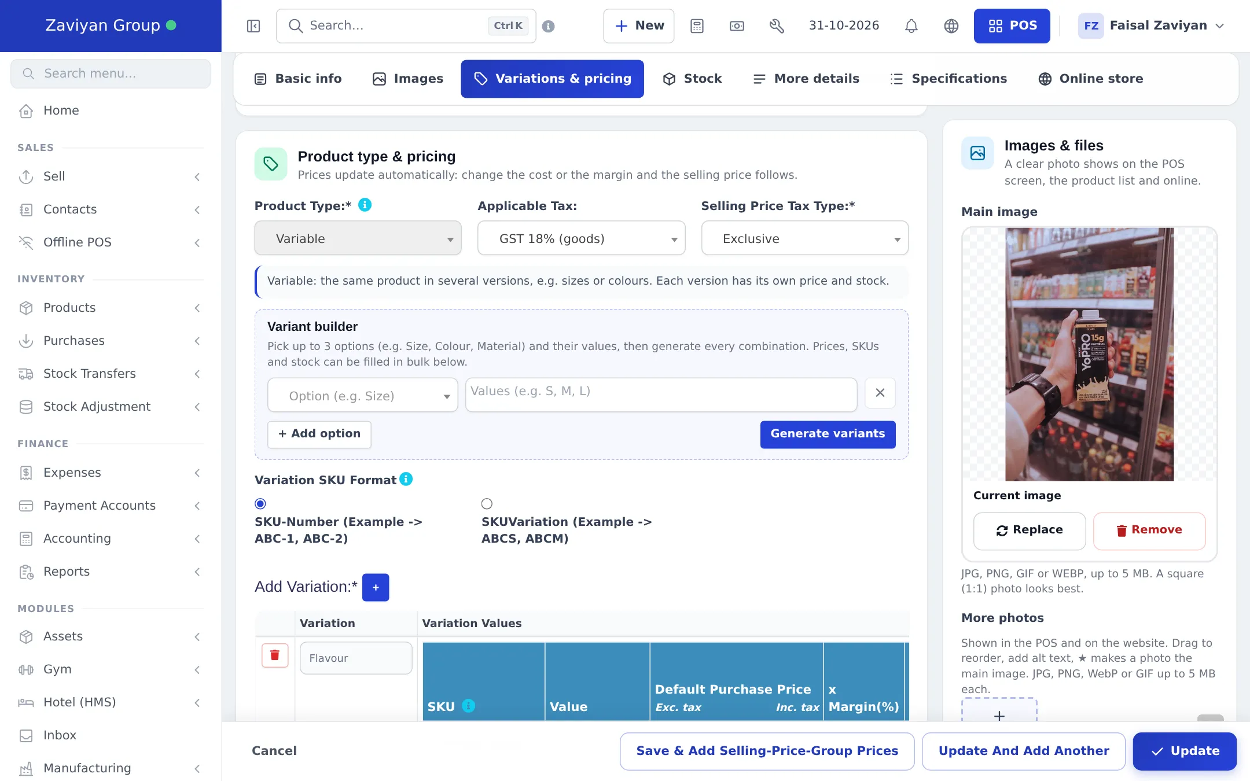Open the Option (e.g. Size) dropdown
This screenshot has width=1250, height=781.
[x=363, y=396]
